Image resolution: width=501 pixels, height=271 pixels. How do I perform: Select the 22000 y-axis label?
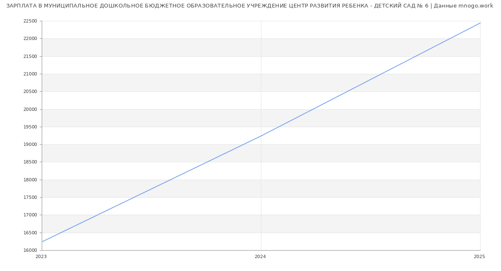[30, 39]
